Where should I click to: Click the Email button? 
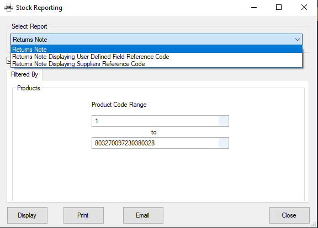[x=143, y=215]
